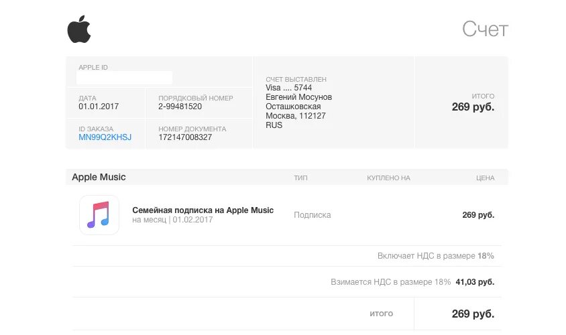
Task: Click address line "Осташковская"
Action: pos(293,107)
